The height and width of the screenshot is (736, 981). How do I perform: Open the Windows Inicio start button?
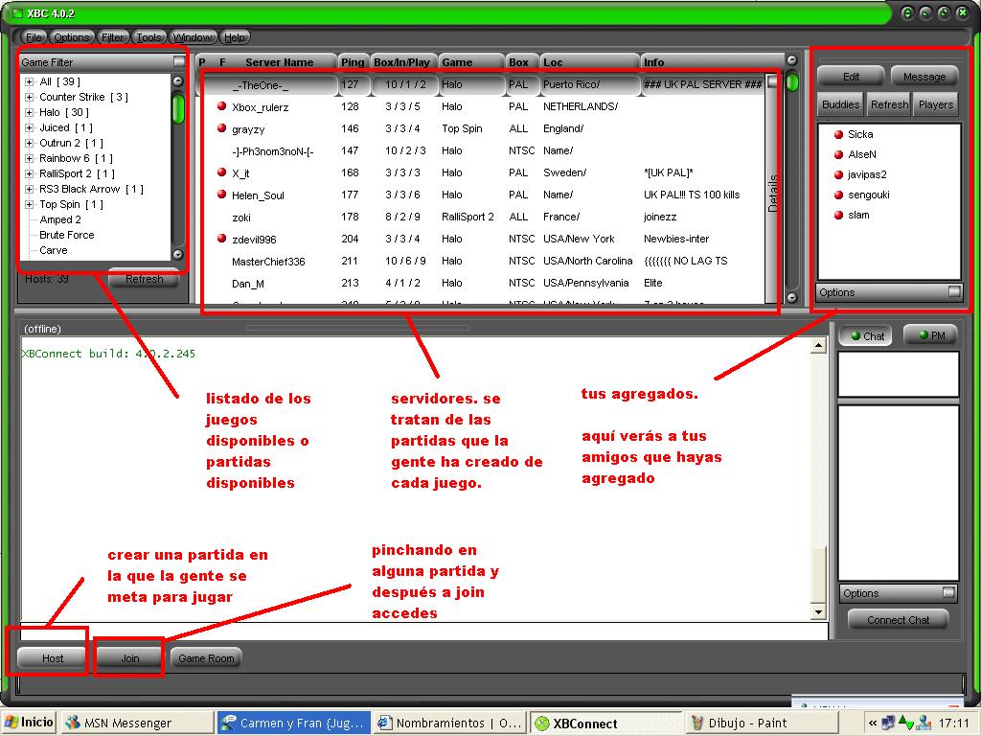(x=29, y=723)
